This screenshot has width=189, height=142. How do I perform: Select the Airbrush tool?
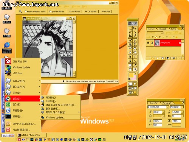pyautogui.click(x=130, y=41)
